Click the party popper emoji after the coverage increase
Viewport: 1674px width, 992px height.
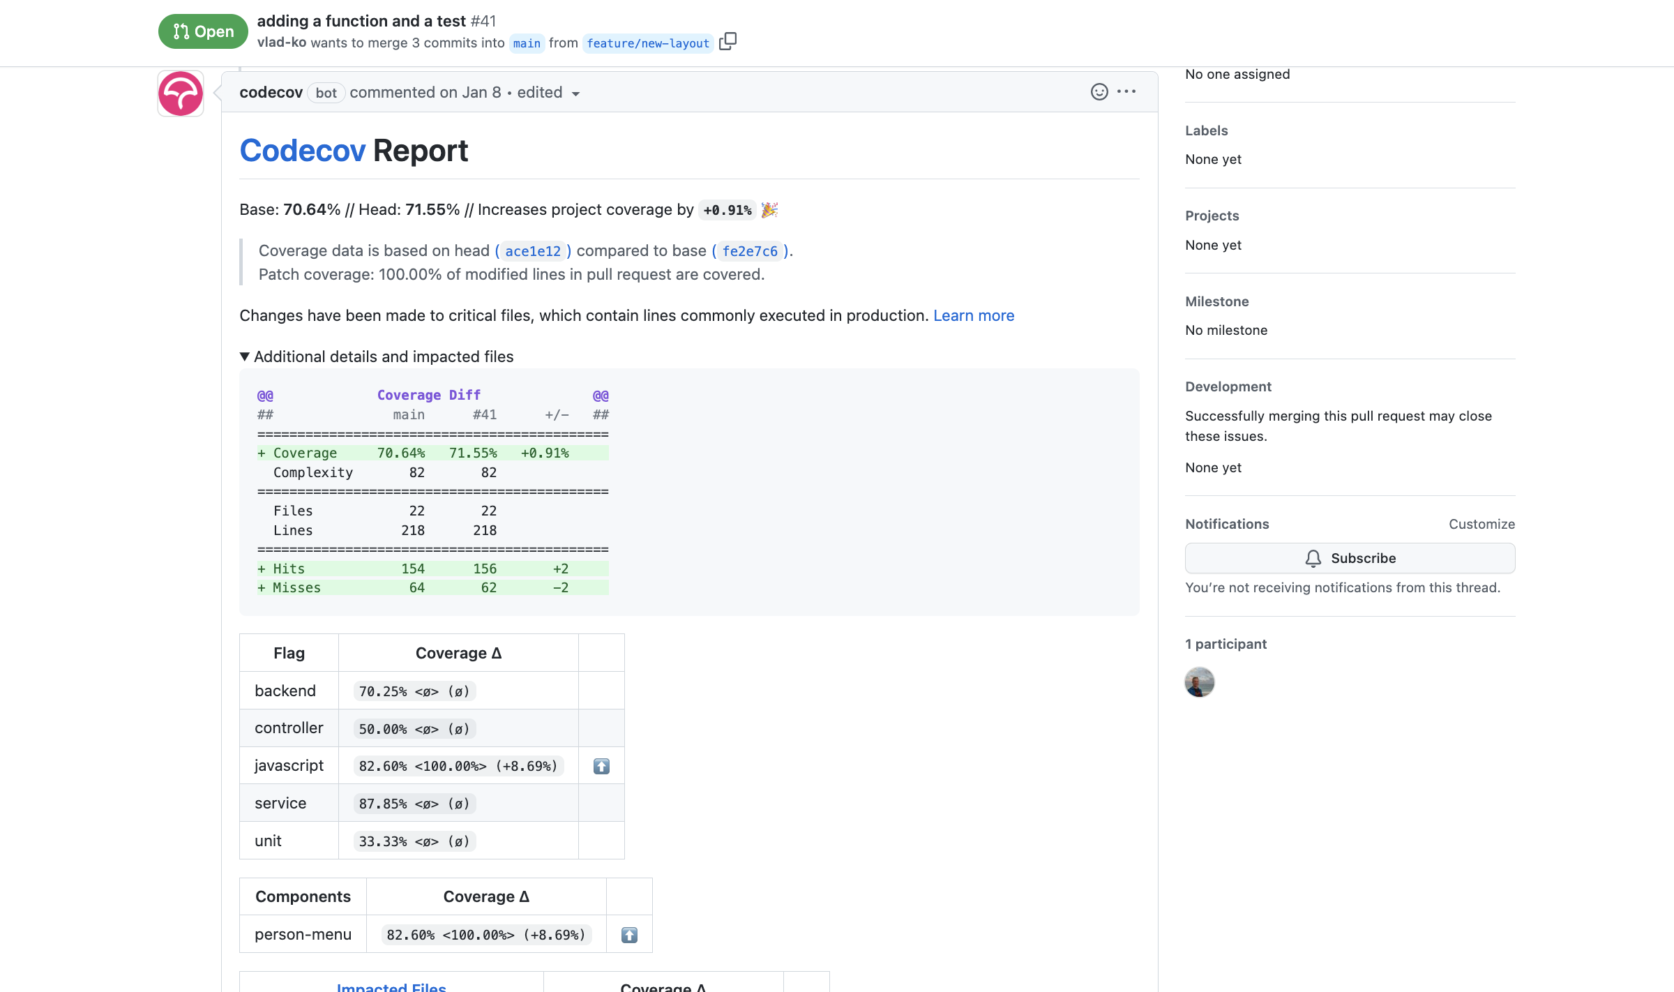pyautogui.click(x=769, y=209)
